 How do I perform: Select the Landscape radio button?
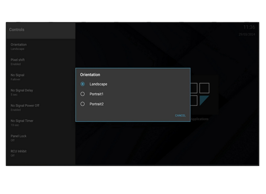83,84
